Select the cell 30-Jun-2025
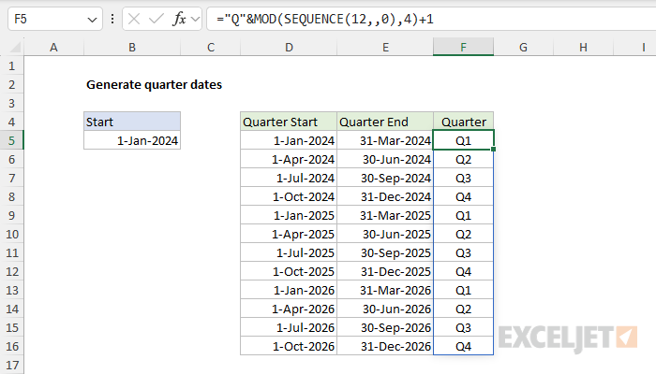656x374 pixels. pos(385,234)
